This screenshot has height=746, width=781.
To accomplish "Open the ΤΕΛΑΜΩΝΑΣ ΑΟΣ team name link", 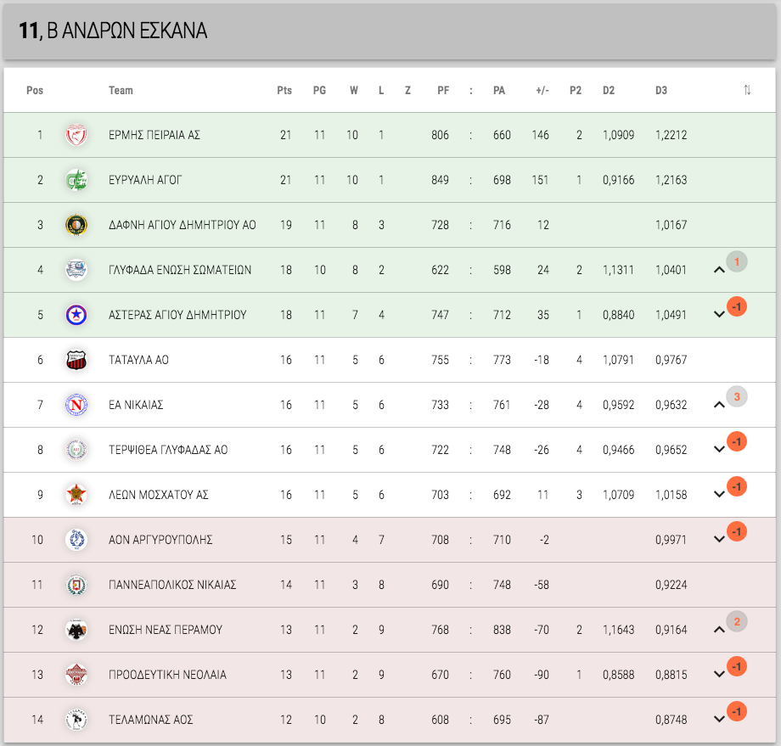I will 150,720.
